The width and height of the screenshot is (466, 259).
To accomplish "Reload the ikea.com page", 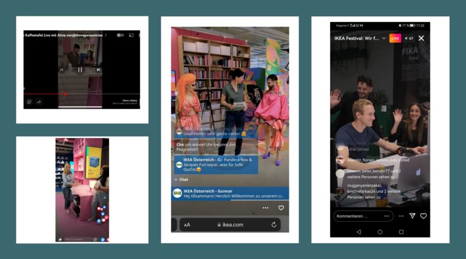I will 274,225.
